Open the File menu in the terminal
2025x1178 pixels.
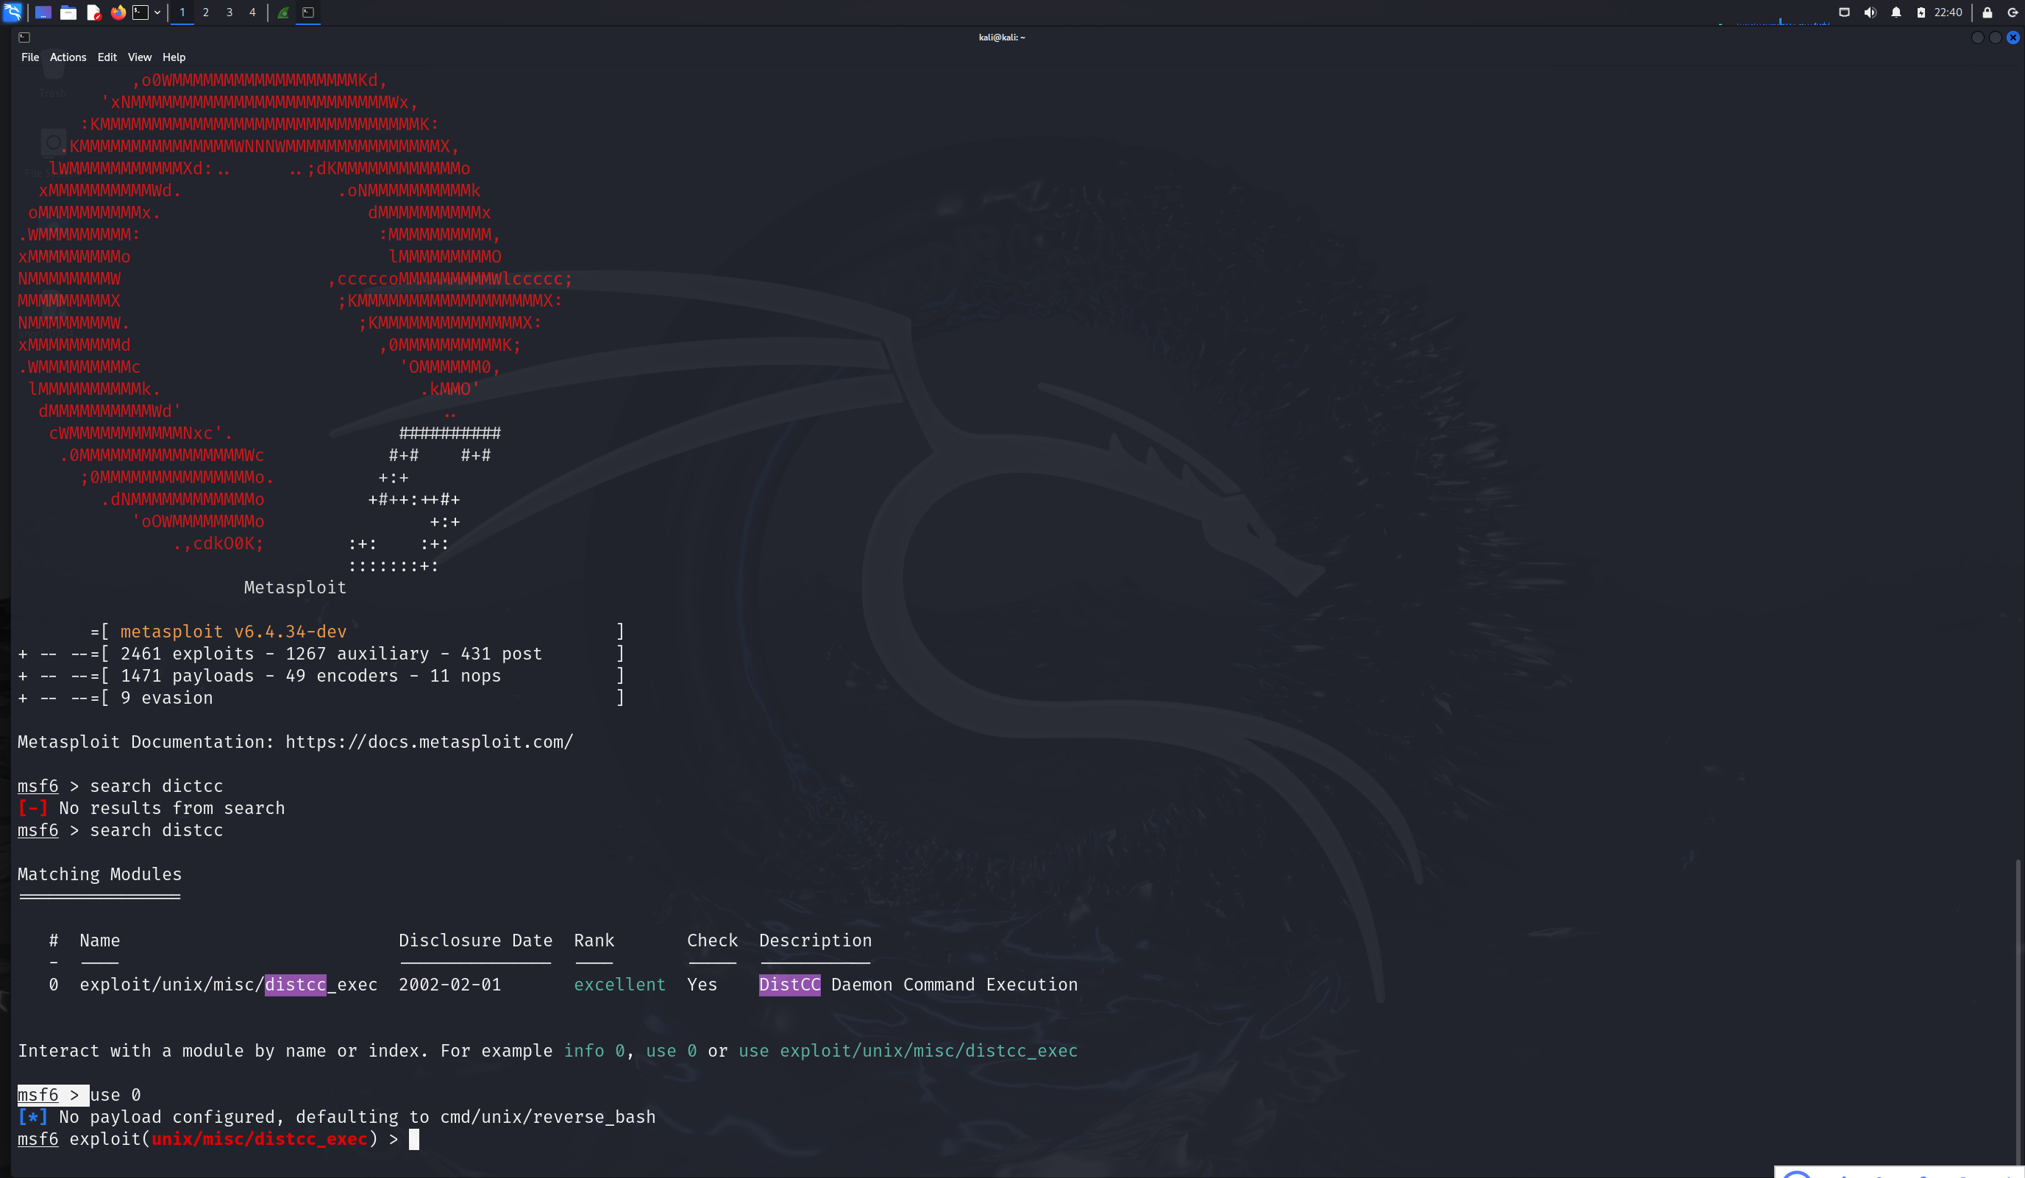pyautogui.click(x=29, y=57)
